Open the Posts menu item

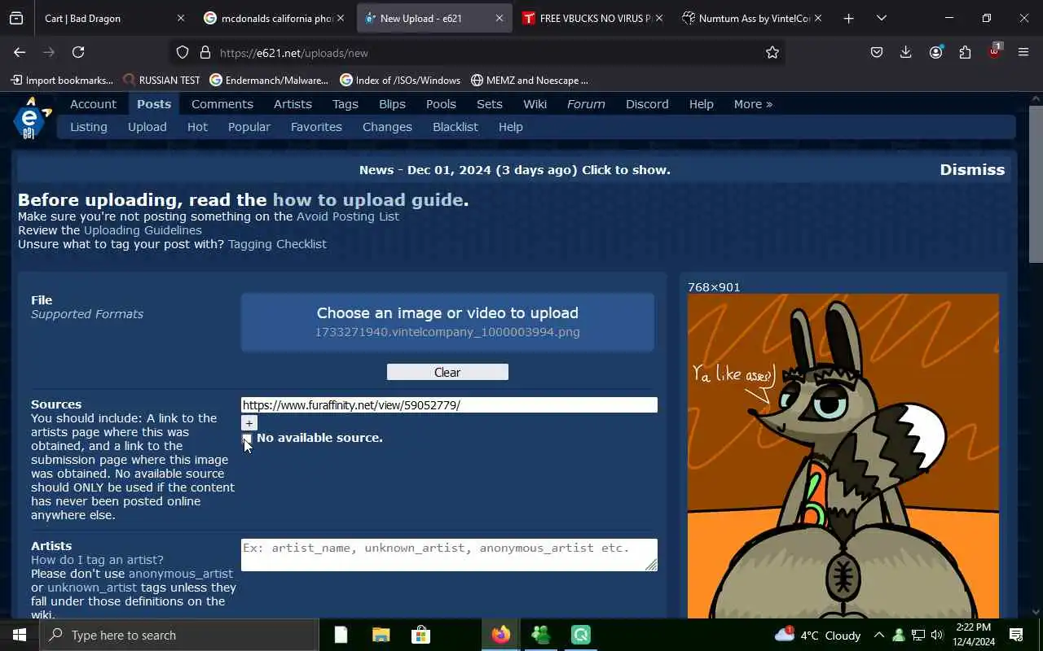coord(154,104)
